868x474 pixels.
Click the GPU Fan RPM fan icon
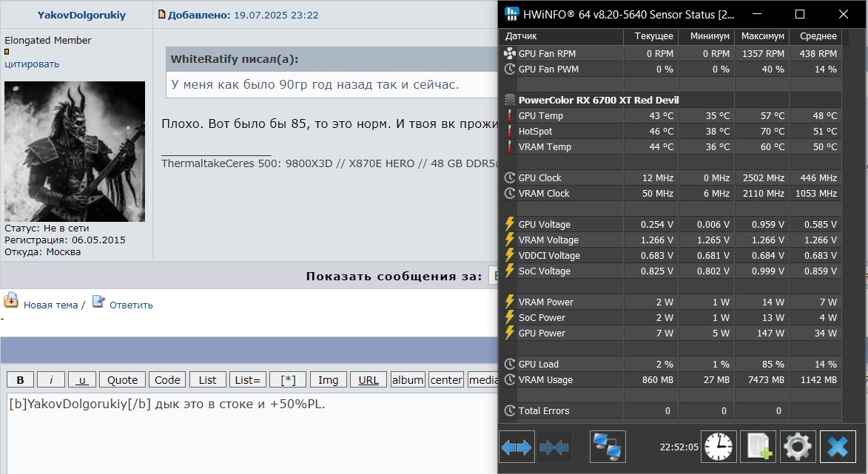click(509, 54)
